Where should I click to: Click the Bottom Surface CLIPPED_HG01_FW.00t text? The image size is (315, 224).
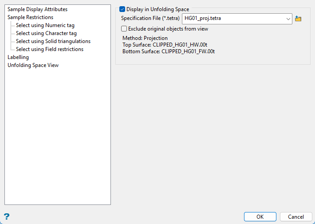tap(169, 51)
